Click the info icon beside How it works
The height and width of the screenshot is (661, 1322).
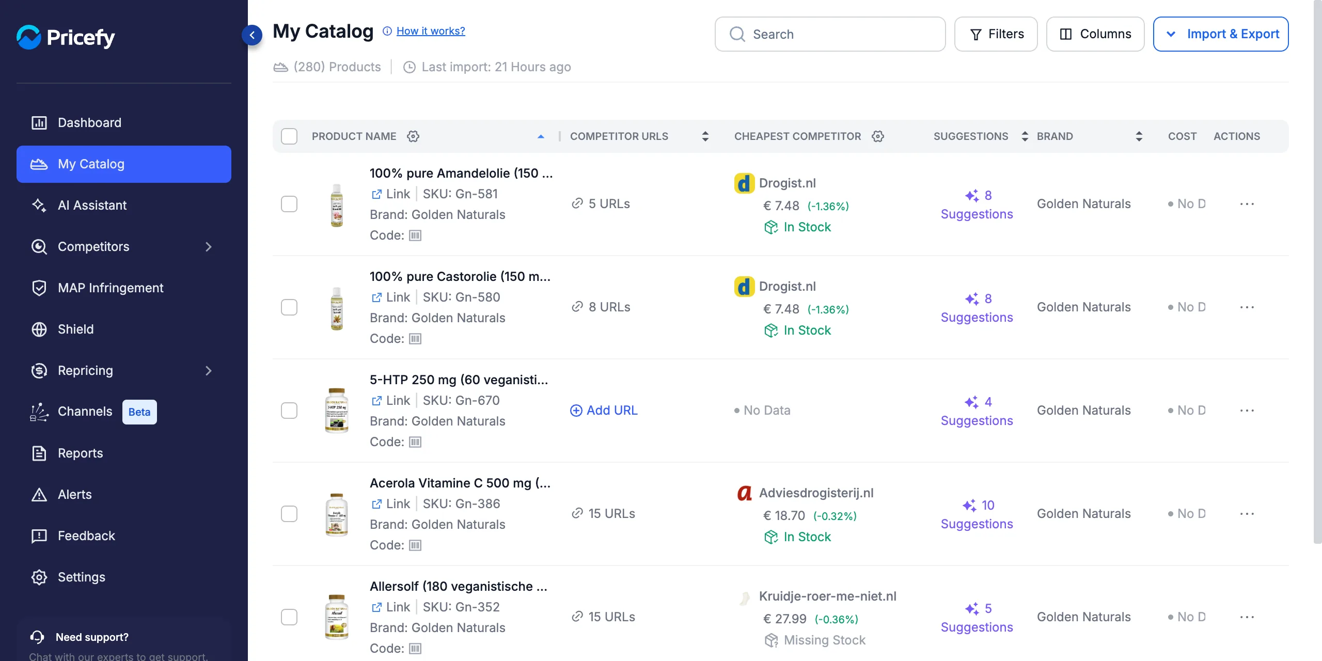click(387, 31)
